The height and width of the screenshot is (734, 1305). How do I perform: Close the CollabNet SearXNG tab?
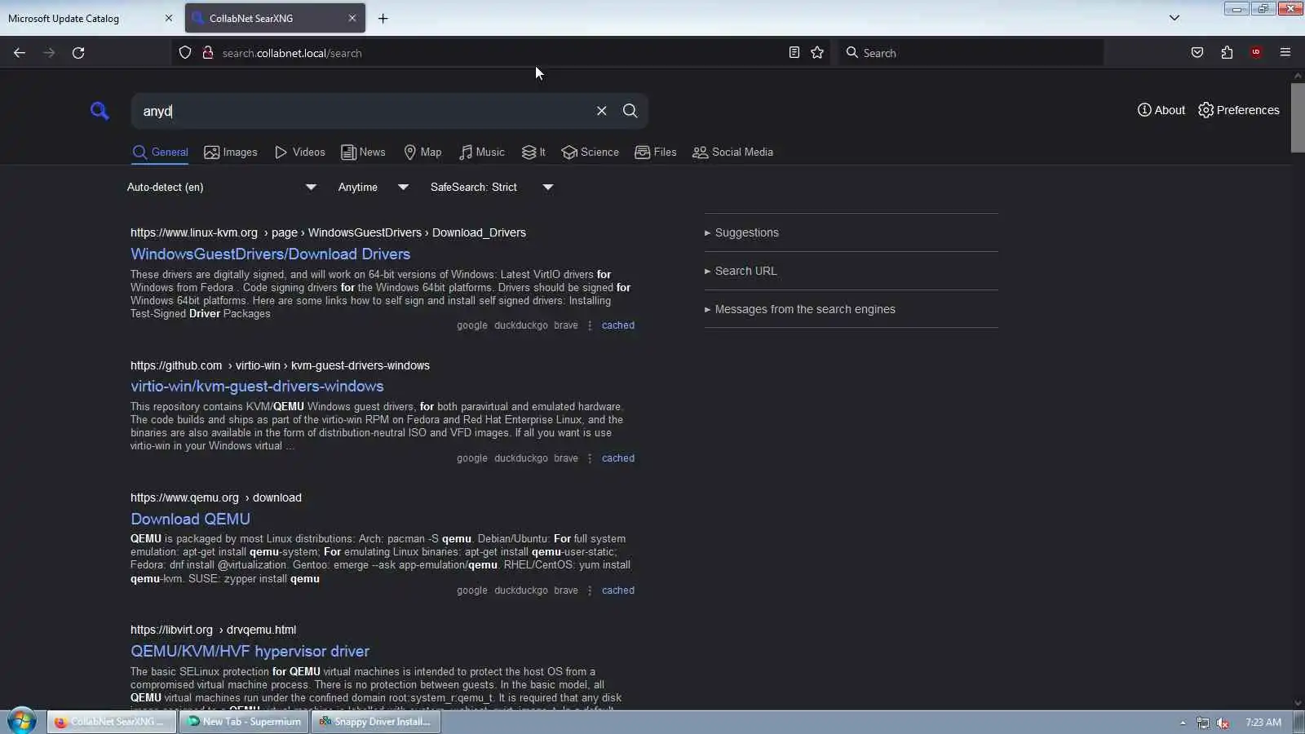point(352,18)
